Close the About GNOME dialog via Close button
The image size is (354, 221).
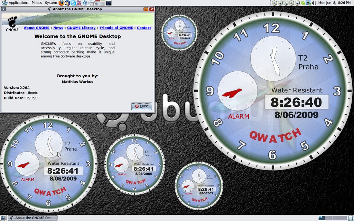tap(142, 106)
